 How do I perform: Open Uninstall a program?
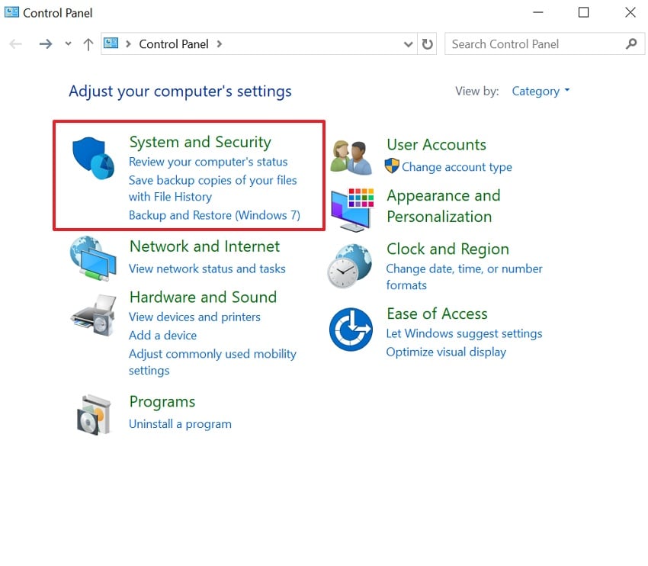pyautogui.click(x=180, y=423)
